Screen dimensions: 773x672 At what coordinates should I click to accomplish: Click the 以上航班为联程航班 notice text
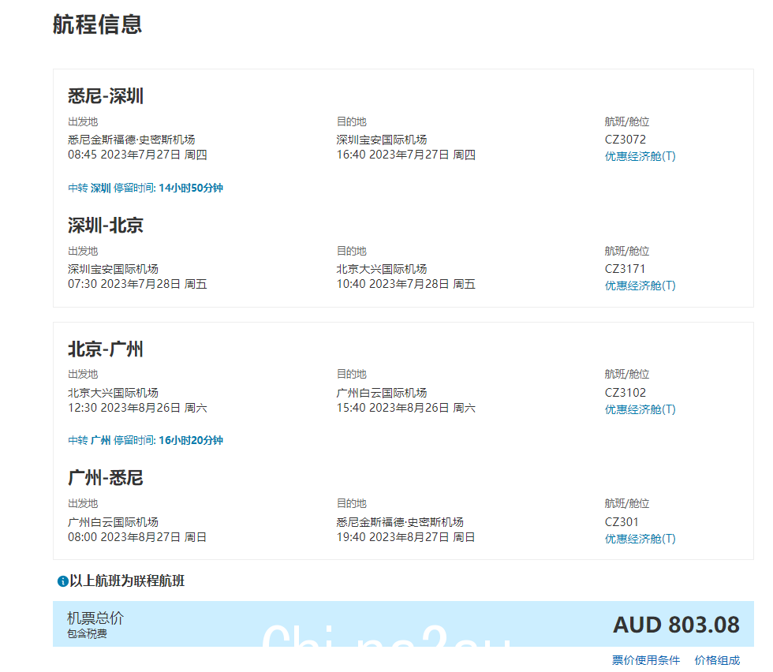(127, 581)
